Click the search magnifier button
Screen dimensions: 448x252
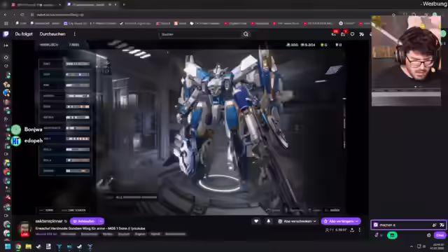point(246,34)
